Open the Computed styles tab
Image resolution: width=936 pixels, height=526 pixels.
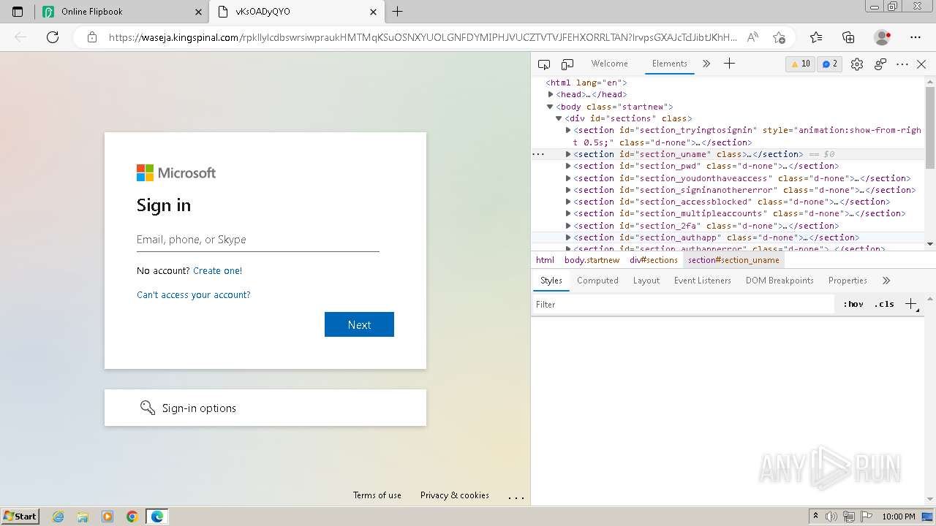[597, 281]
